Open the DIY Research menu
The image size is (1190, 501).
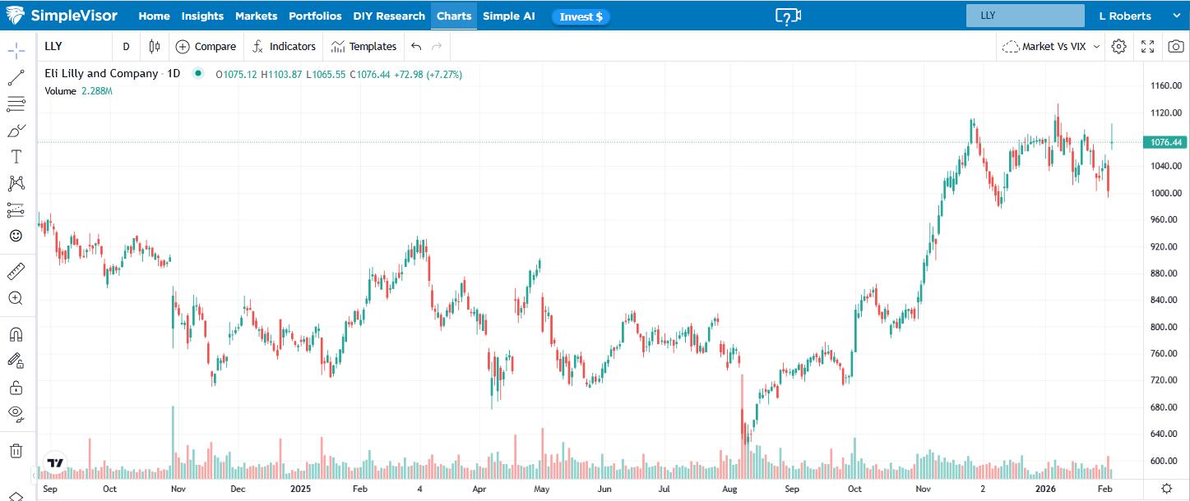pos(389,16)
